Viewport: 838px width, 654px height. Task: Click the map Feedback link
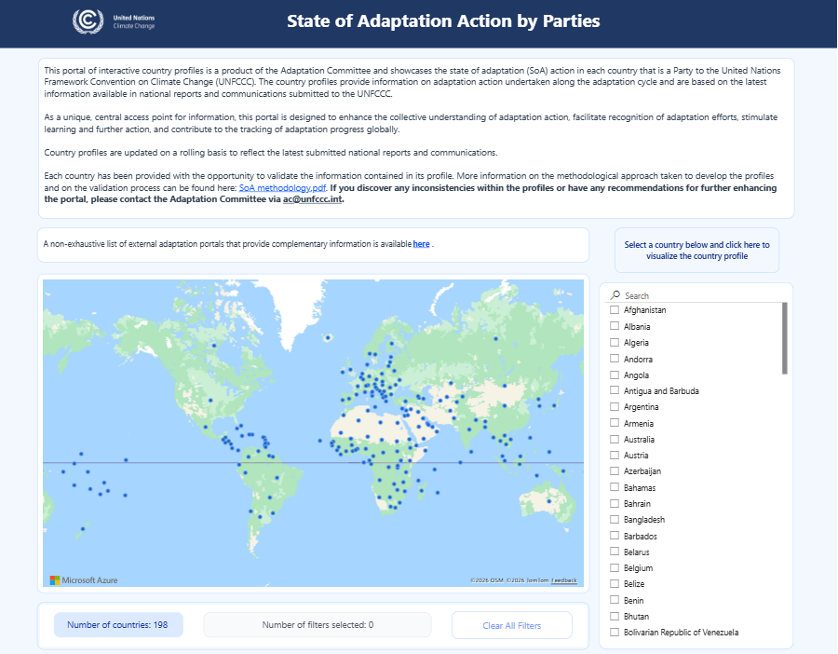(x=564, y=580)
